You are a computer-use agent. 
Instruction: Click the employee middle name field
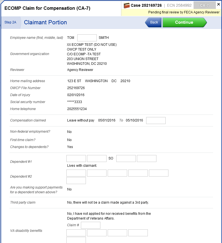point(87,38)
